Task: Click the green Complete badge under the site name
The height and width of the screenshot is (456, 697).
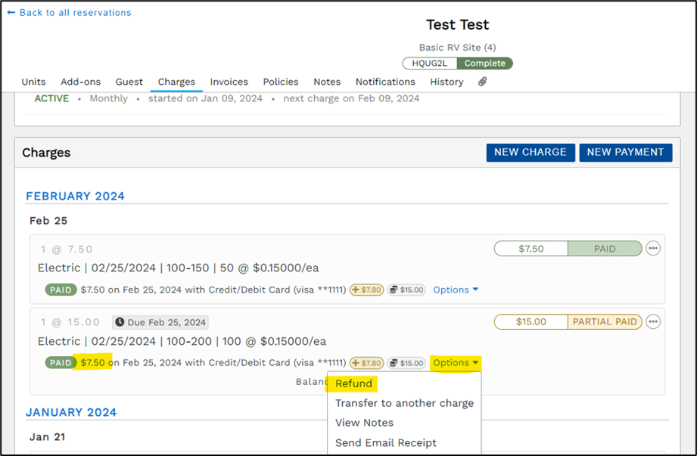Action: (485, 63)
